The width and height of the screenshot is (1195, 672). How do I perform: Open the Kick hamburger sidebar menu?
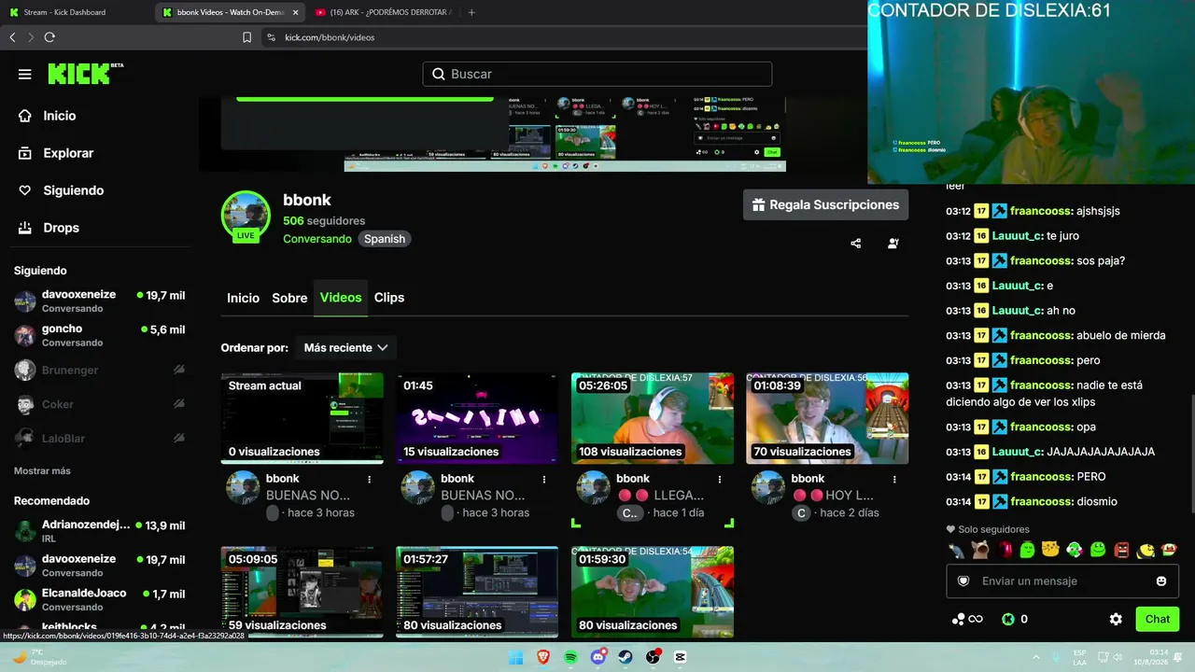(x=25, y=74)
